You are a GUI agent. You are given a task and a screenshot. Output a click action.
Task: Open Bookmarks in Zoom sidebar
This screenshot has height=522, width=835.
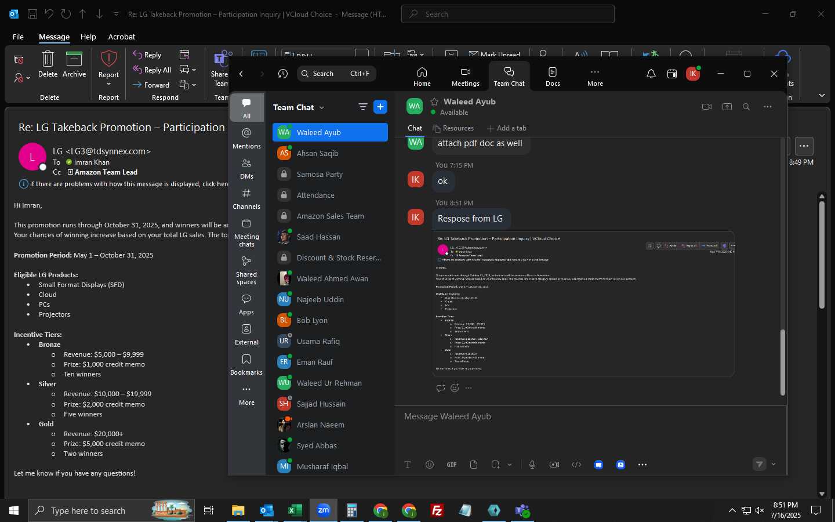point(246,365)
